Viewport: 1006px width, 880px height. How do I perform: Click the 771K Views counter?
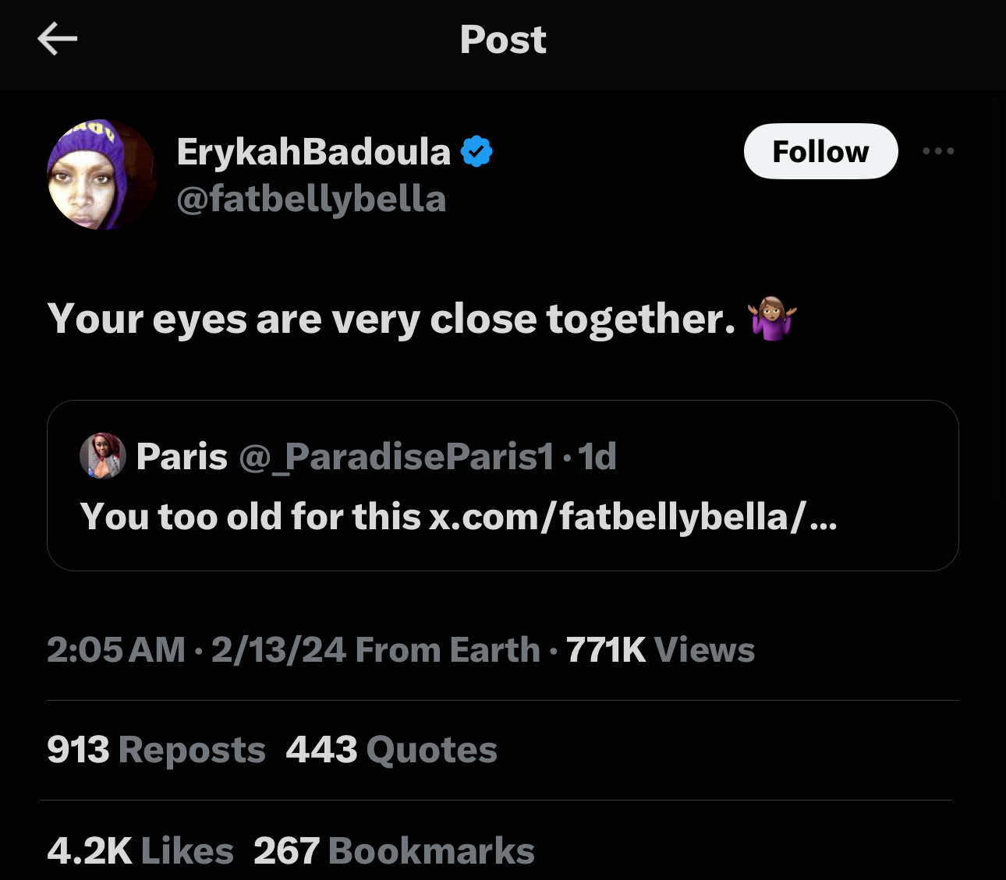[x=659, y=649]
